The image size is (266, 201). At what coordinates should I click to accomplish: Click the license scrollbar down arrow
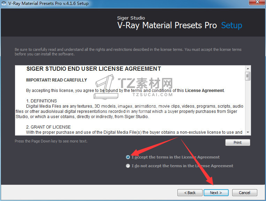point(248,132)
